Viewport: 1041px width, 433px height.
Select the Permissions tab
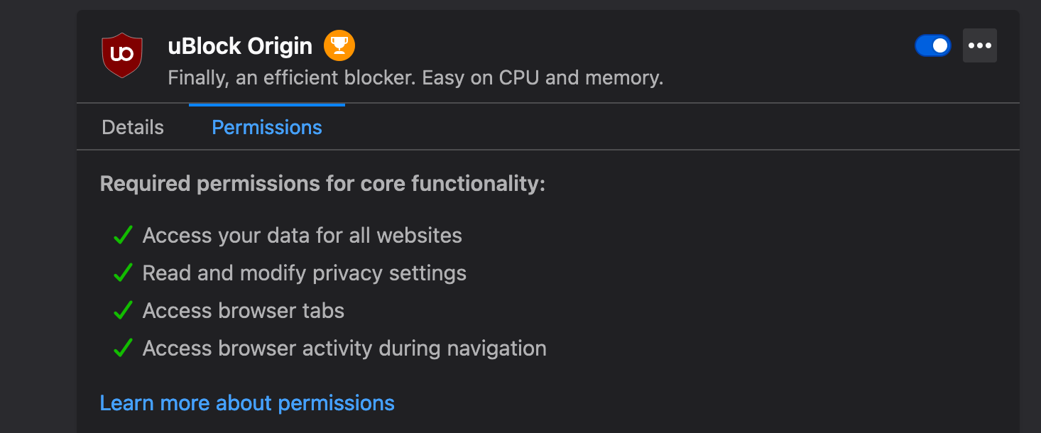(267, 127)
